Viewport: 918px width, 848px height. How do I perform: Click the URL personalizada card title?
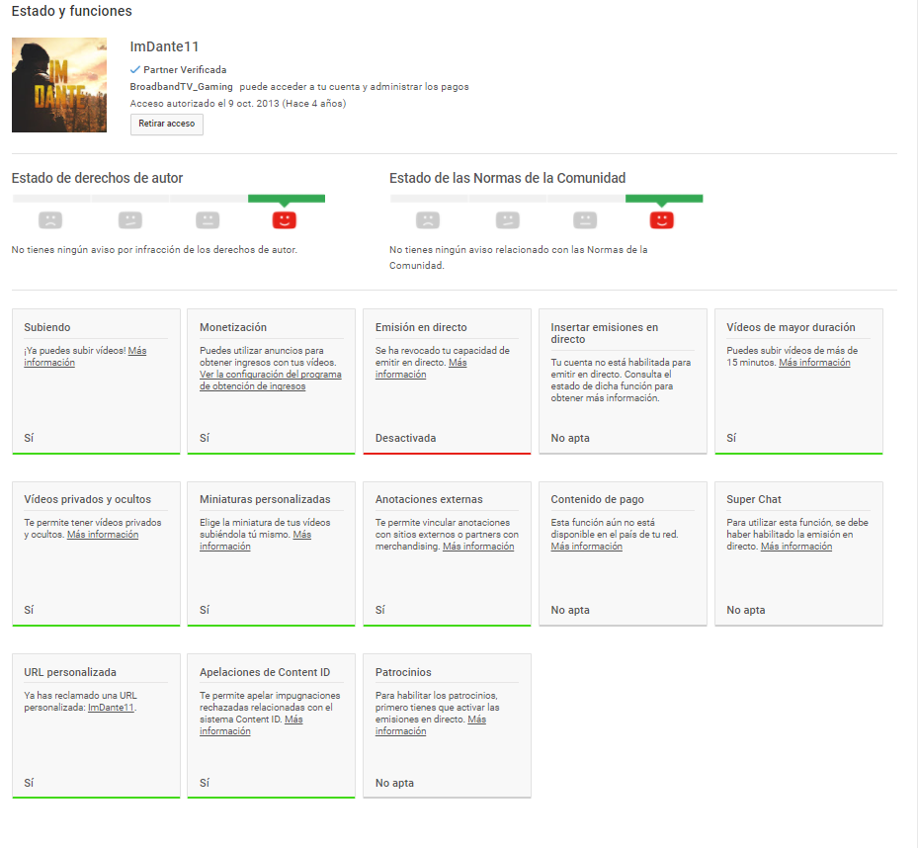(x=70, y=672)
